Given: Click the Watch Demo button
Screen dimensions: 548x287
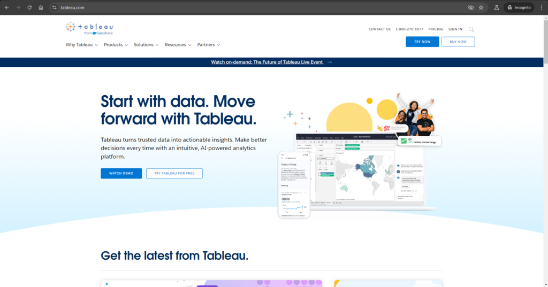Looking at the screenshot, I should coord(121,174).
